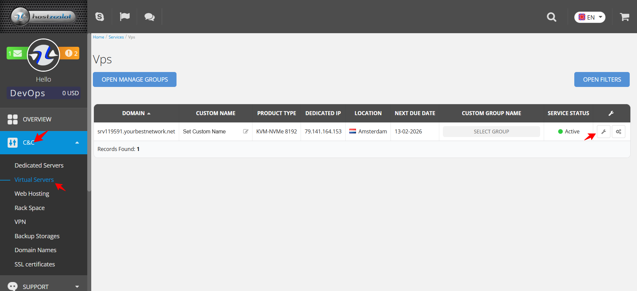Open Domain Names
The height and width of the screenshot is (291, 637).
(35, 250)
